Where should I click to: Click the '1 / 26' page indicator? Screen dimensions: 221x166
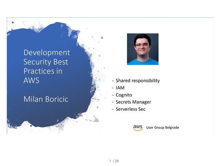pos(114,161)
